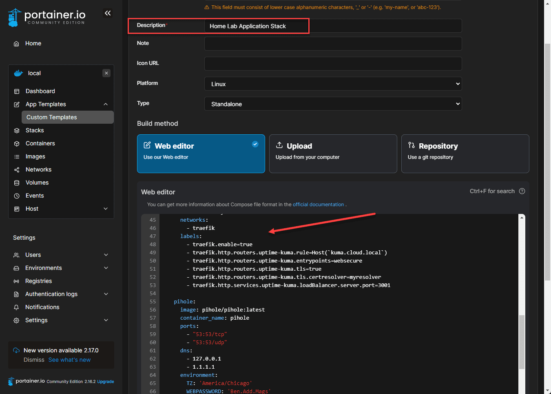Click inside the Note input field
Image resolution: width=551 pixels, height=394 pixels.
click(333, 44)
